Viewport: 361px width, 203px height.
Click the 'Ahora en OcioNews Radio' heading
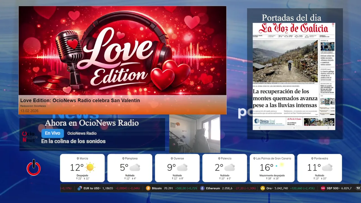[x=92, y=123]
